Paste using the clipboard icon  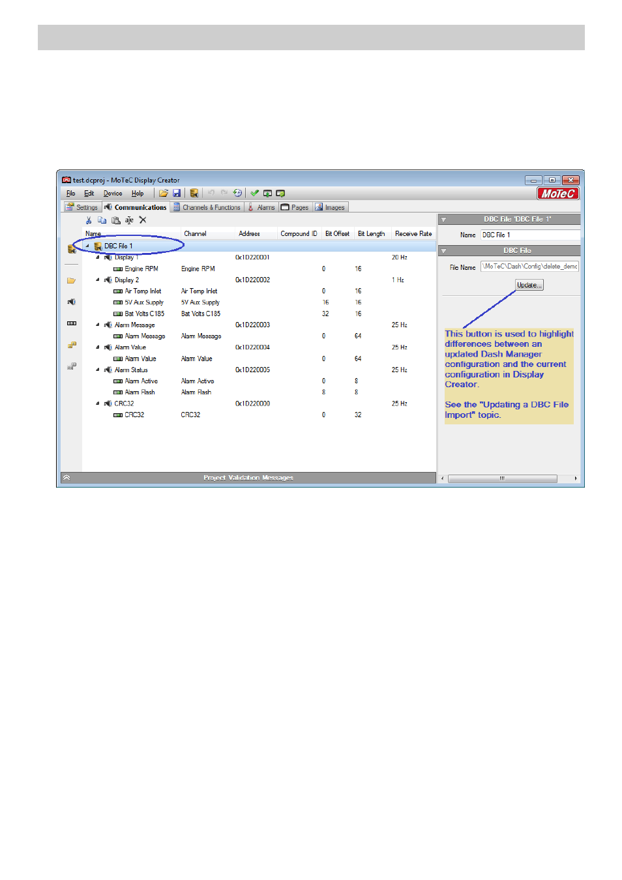(115, 220)
